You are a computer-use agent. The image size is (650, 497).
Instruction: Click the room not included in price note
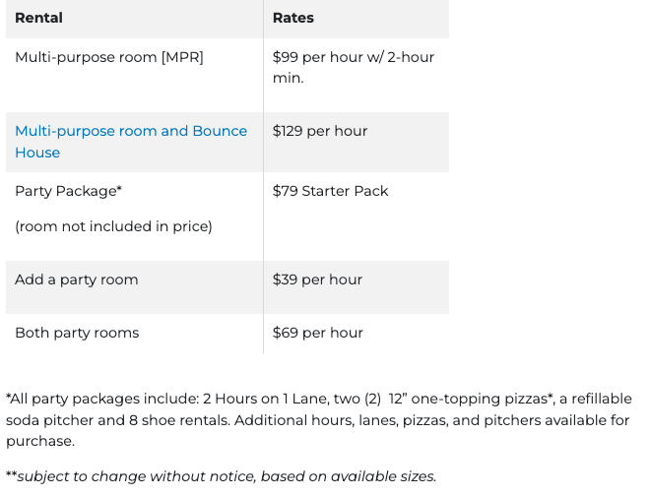point(113,226)
